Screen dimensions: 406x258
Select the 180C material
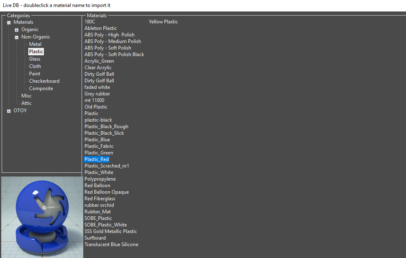coord(90,22)
